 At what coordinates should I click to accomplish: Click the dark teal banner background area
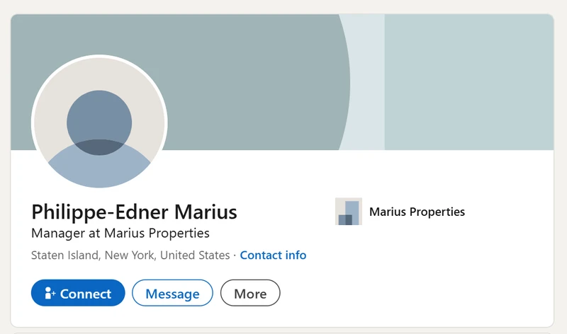tap(248, 78)
